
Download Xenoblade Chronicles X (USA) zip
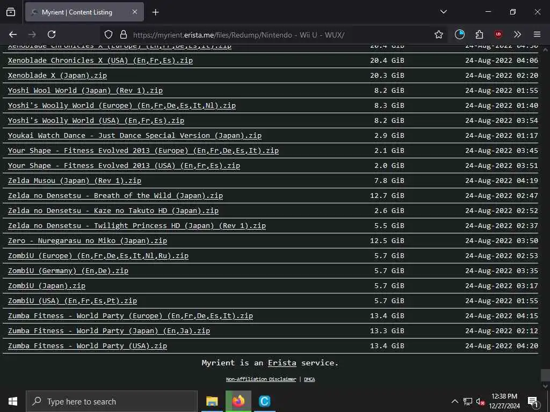tap(100, 60)
